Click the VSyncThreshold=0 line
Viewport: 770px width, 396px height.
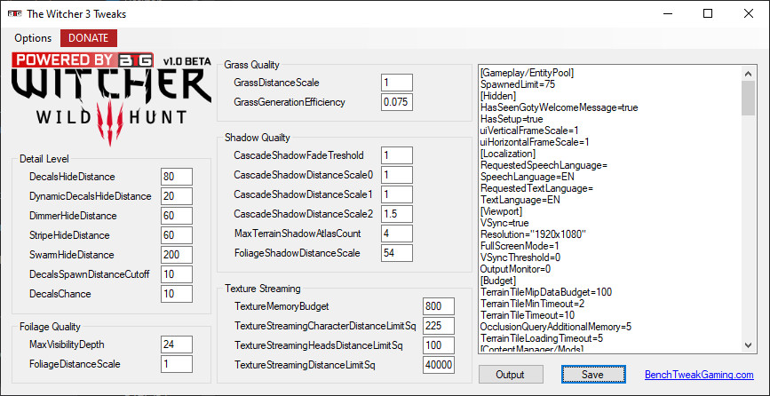point(520,257)
